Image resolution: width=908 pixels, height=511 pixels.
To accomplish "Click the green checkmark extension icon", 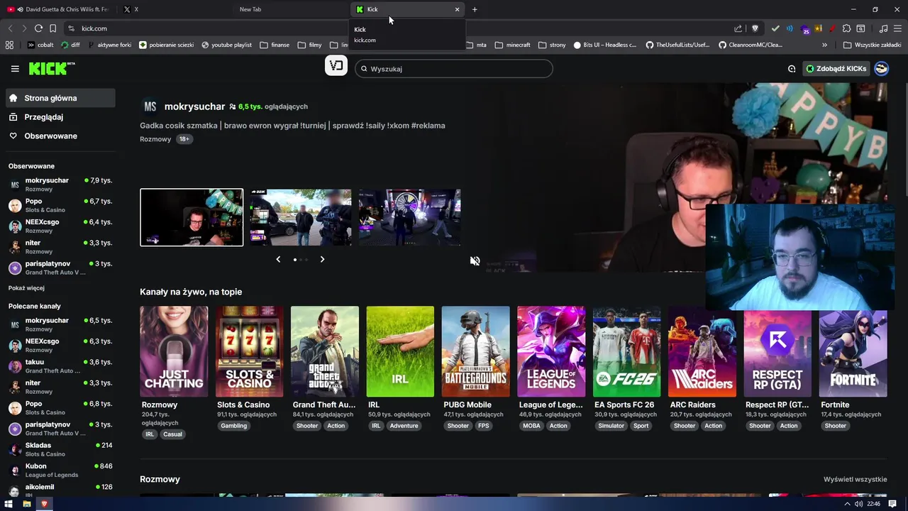I will 775,28.
